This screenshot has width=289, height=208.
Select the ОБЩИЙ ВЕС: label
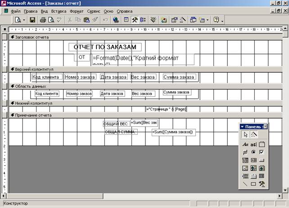click(x=116, y=124)
